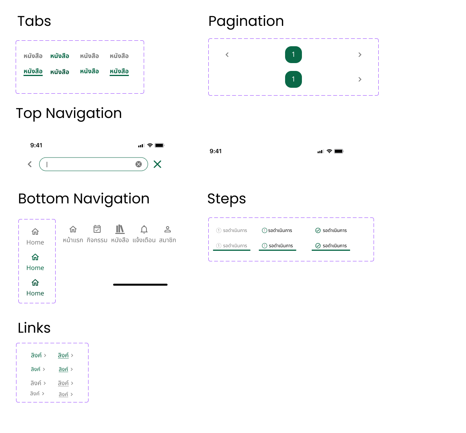Pick the green-numbered รอดำเนินการ step without underline

(x=277, y=230)
